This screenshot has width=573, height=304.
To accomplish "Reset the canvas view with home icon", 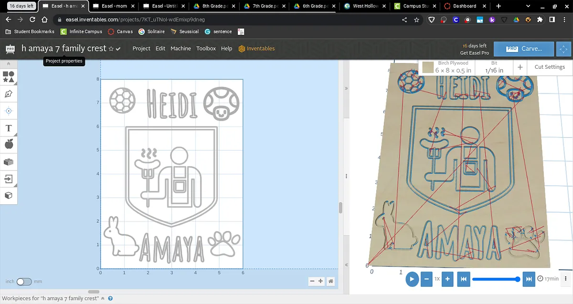I will coord(330,282).
